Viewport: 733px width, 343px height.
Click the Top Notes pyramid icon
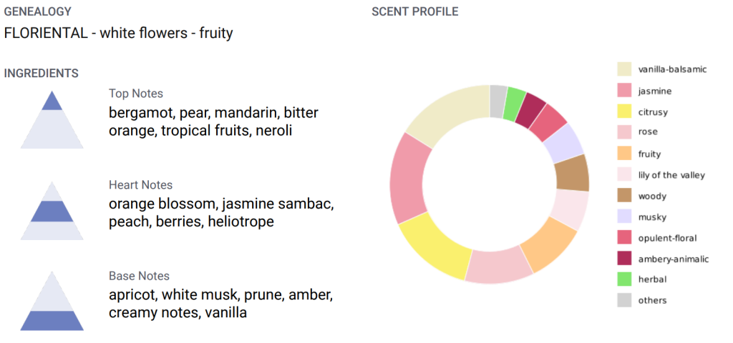(52, 120)
